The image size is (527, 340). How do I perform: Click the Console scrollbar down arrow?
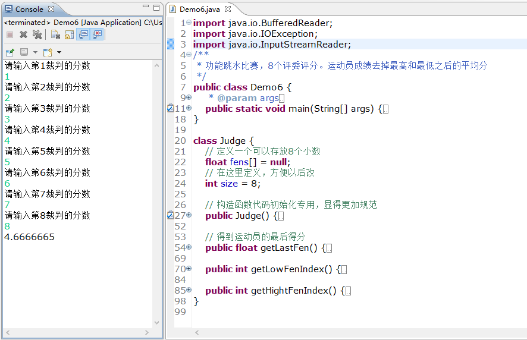coord(156,323)
